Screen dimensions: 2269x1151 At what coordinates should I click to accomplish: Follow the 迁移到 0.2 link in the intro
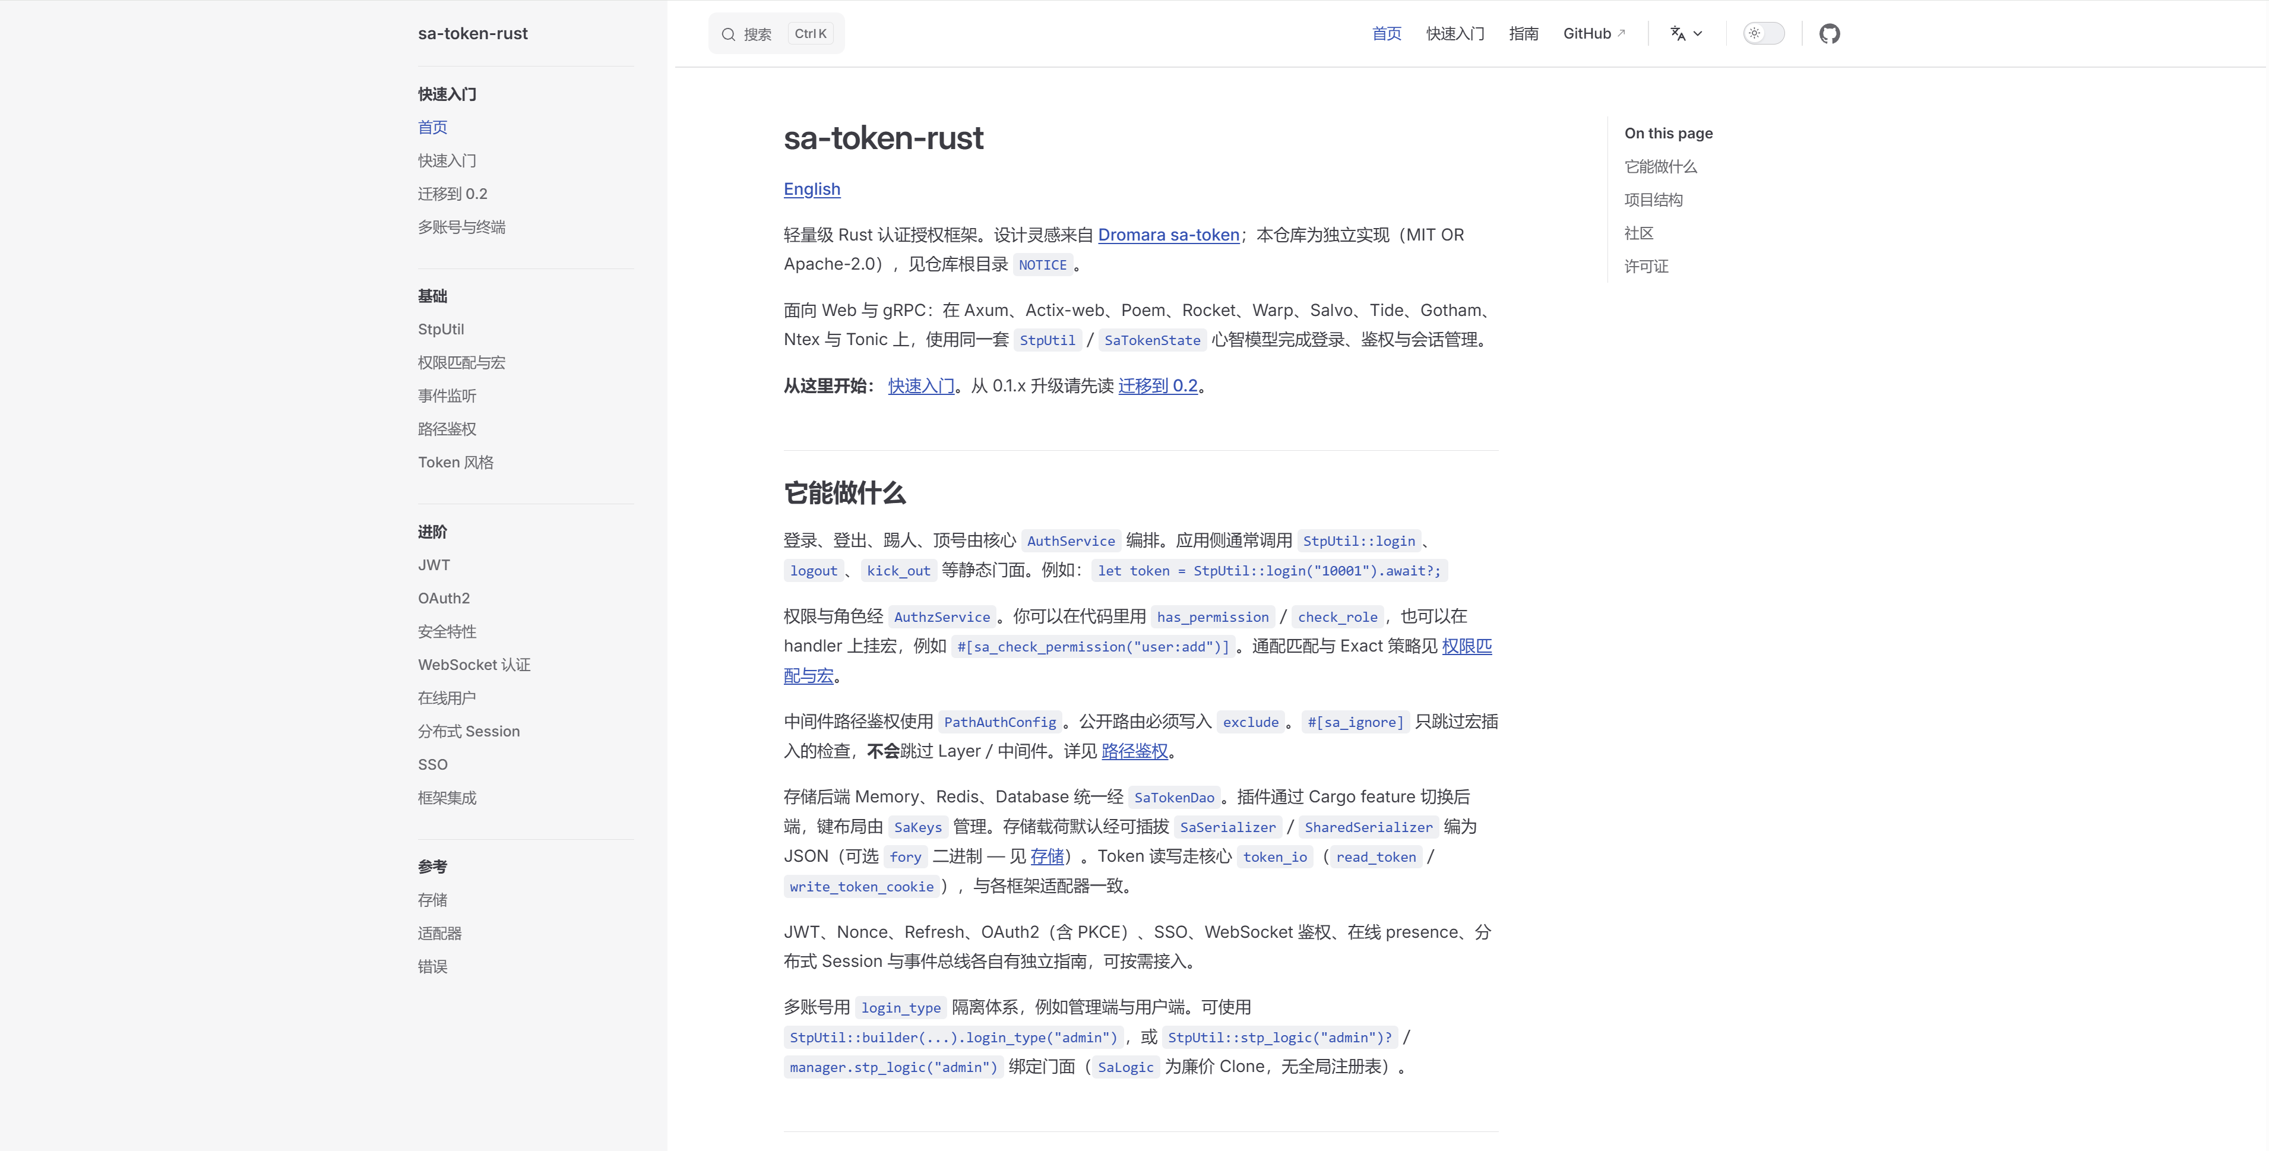(x=1159, y=385)
